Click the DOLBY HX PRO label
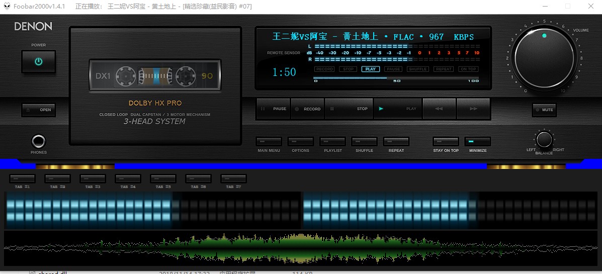The height and width of the screenshot is (274, 602). 155,103
